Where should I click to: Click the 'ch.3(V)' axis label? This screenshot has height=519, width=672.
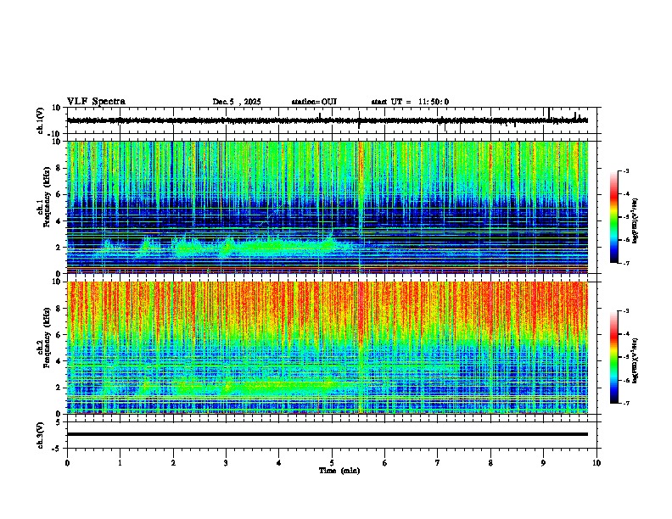(x=41, y=435)
